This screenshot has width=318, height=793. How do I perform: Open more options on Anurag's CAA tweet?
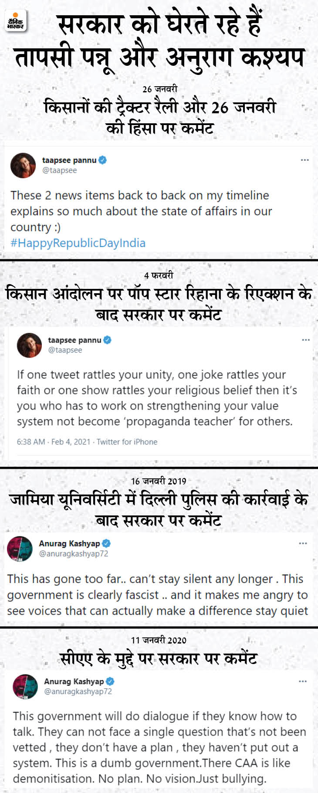[302, 681]
